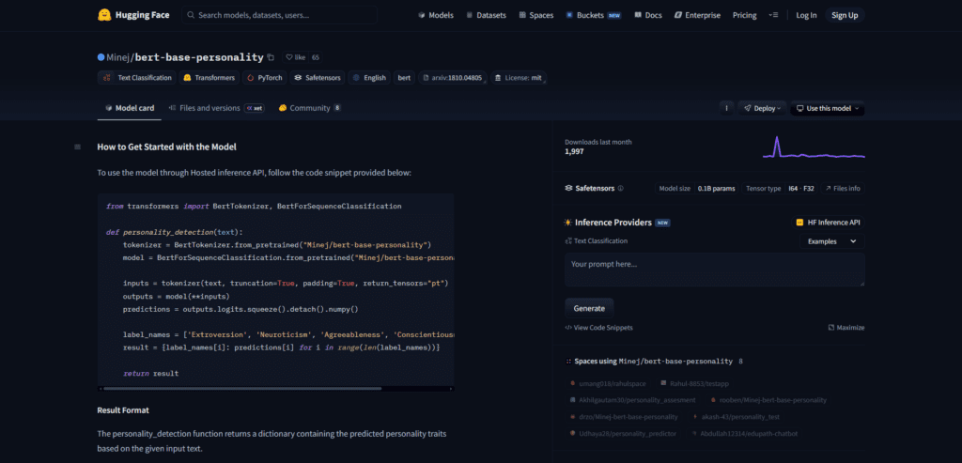
Task: Open umang018/rahulspace space
Action: pyautogui.click(x=606, y=383)
